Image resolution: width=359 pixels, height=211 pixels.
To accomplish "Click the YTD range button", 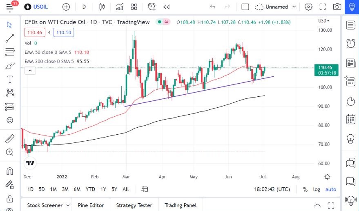I will click(x=90, y=189).
